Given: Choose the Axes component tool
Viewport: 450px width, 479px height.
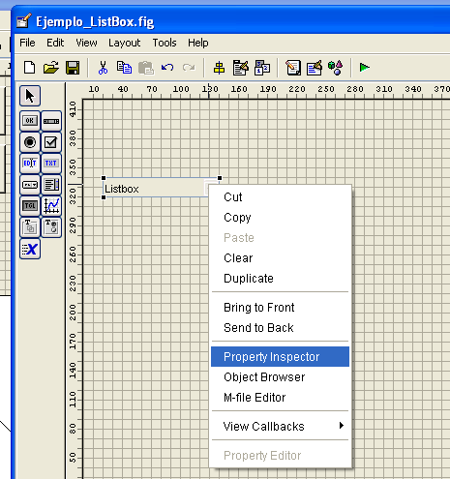Looking at the screenshot, I should coord(51,206).
